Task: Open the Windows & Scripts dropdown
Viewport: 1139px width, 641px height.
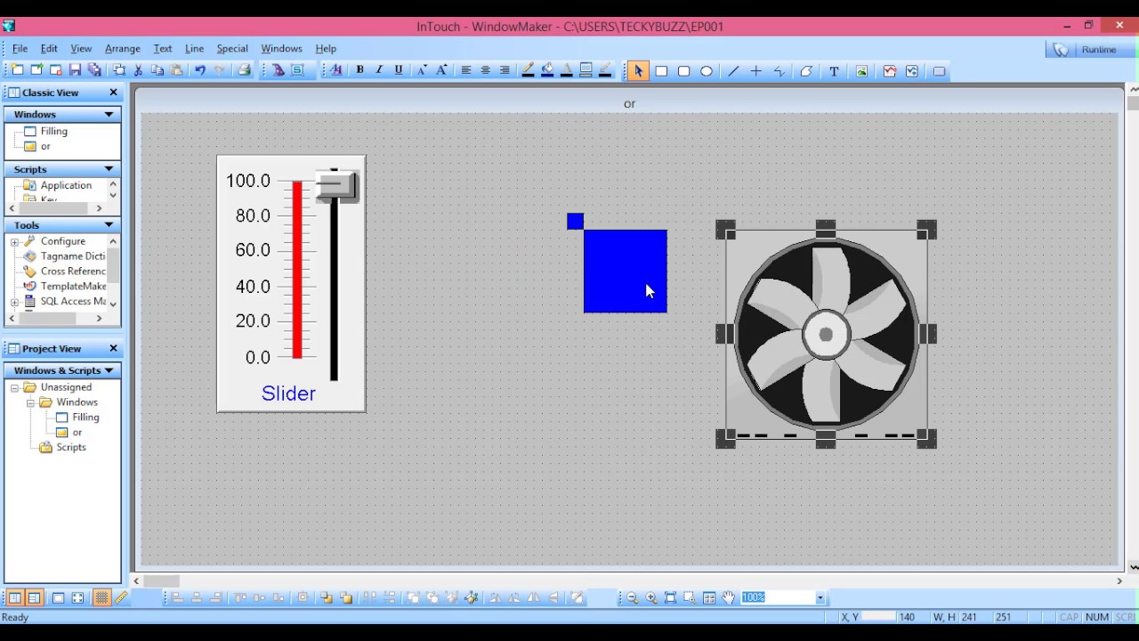Action: [x=109, y=370]
